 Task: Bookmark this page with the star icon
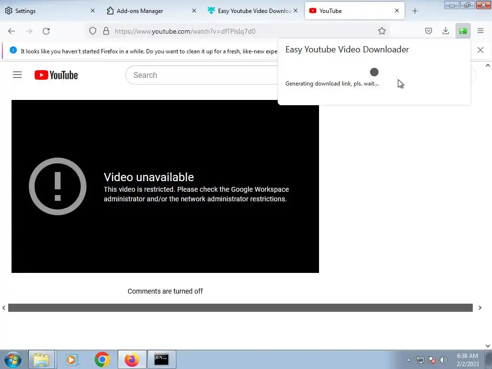(x=382, y=31)
